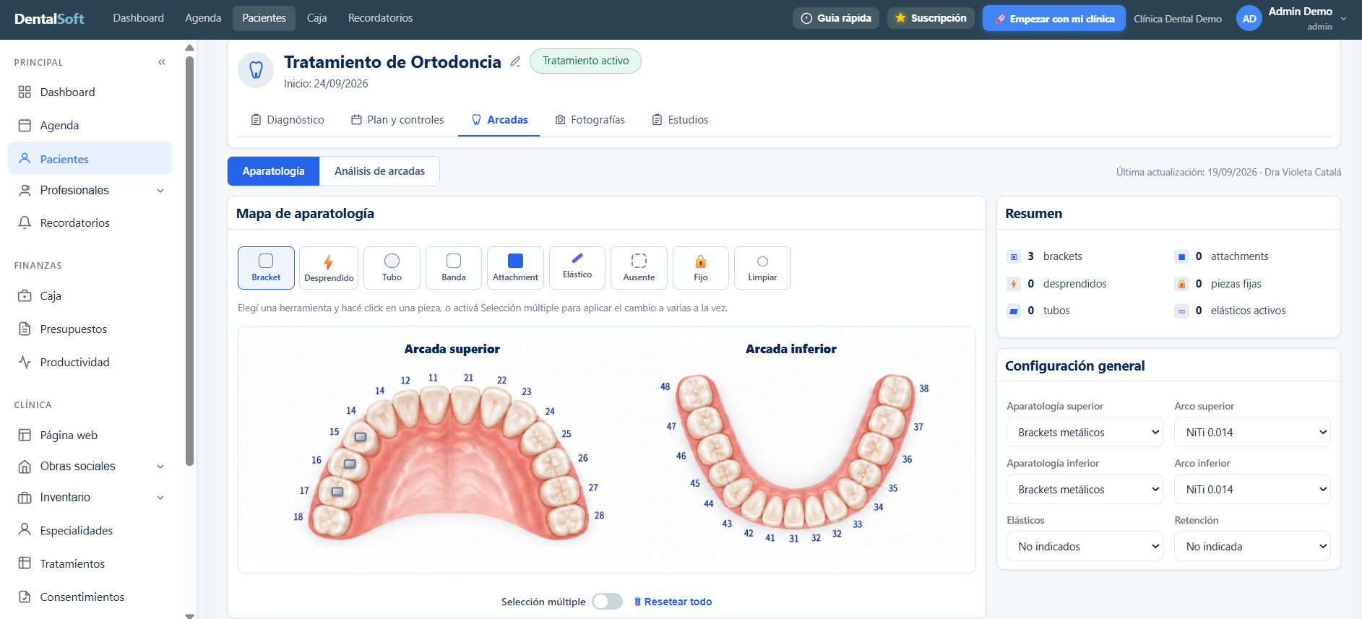Open Dashboard in the sidebar

coord(90,92)
